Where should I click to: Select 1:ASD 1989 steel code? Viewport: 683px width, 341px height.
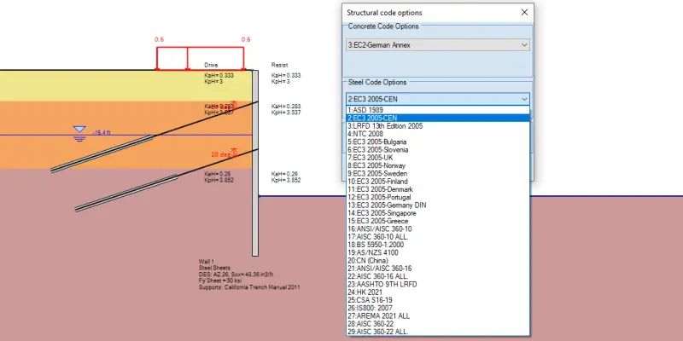(x=438, y=110)
